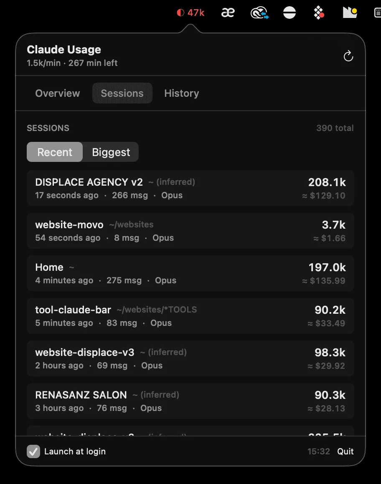Click the notebook icon with yellow dot
This screenshot has height=484, width=381.
tap(349, 13)
